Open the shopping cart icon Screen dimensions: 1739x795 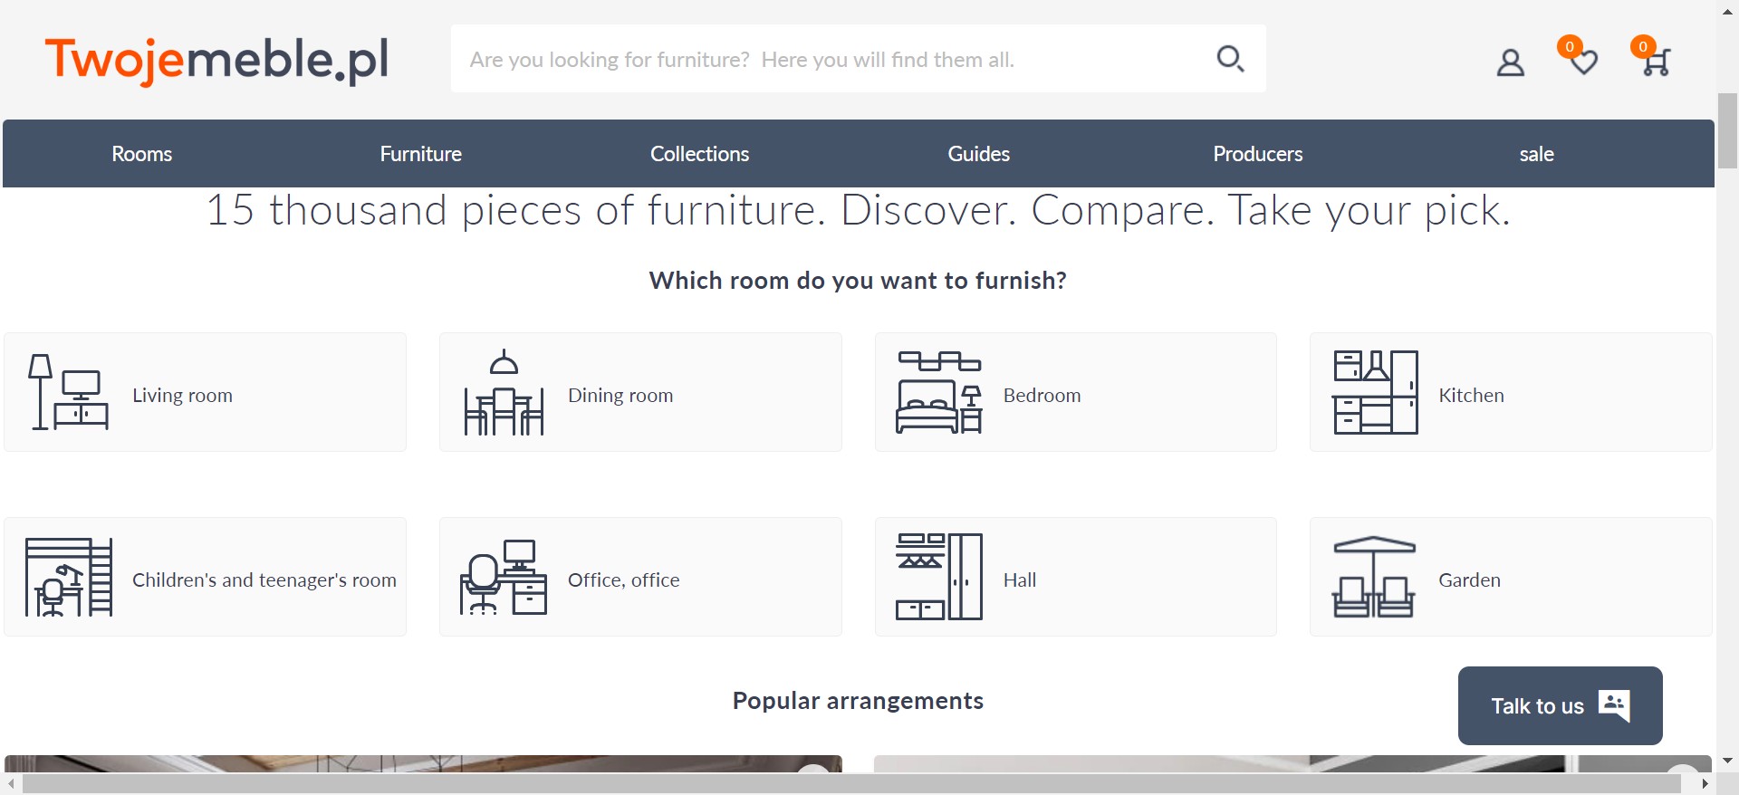point(1656,62)
